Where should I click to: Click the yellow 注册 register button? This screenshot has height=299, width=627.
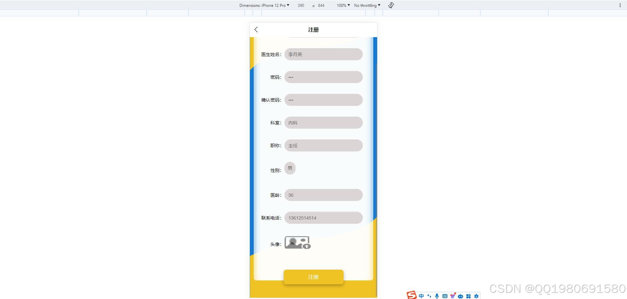[x=313, y=277]
